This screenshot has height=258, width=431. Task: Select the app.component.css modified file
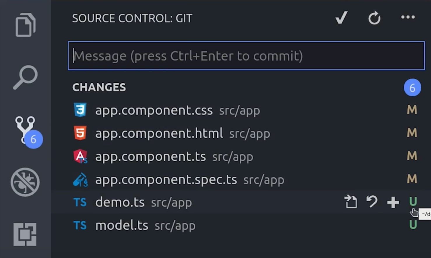click(x=154, y=110)
